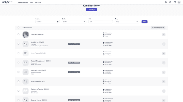Switch to the Jobs tab

coord(32,2)
